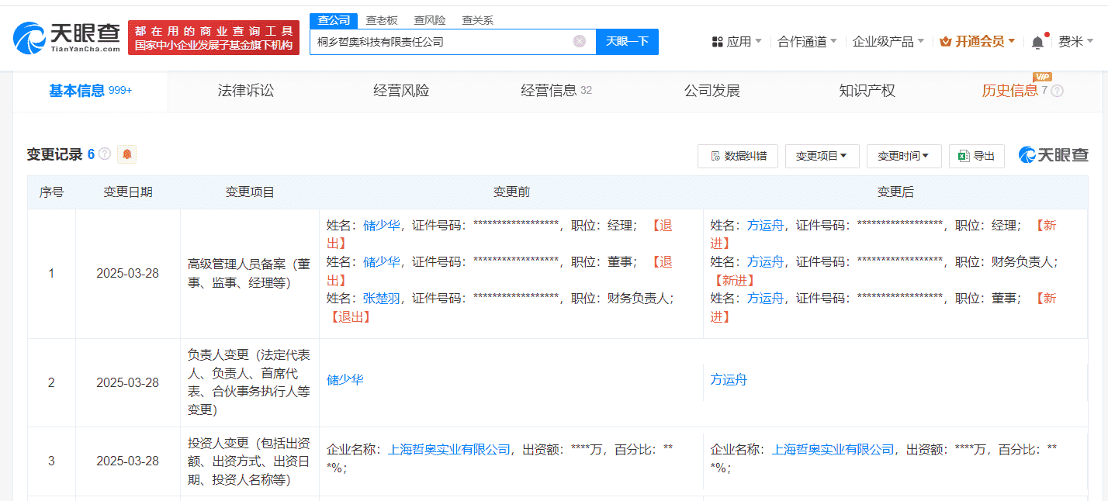
Task: Click into the company search input field
Action: (x=442, y=42)
